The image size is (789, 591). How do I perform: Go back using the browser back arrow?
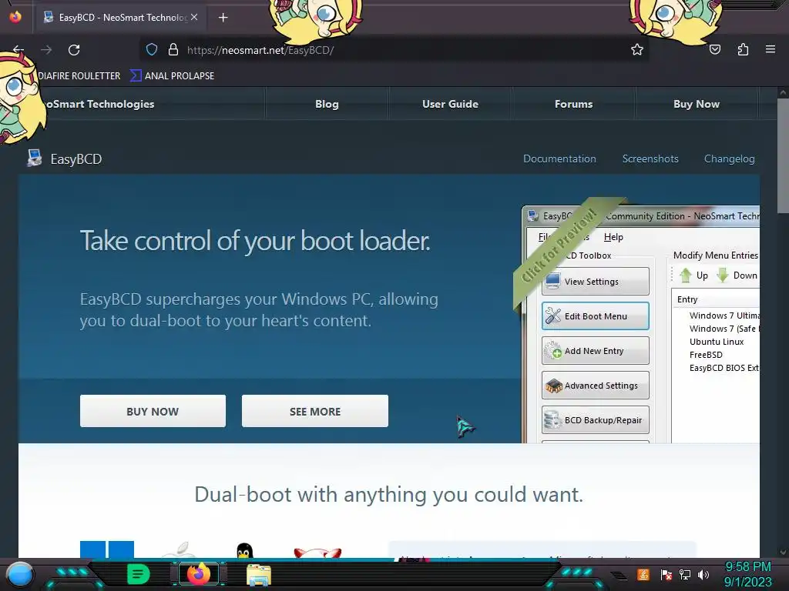click(18, 50)
